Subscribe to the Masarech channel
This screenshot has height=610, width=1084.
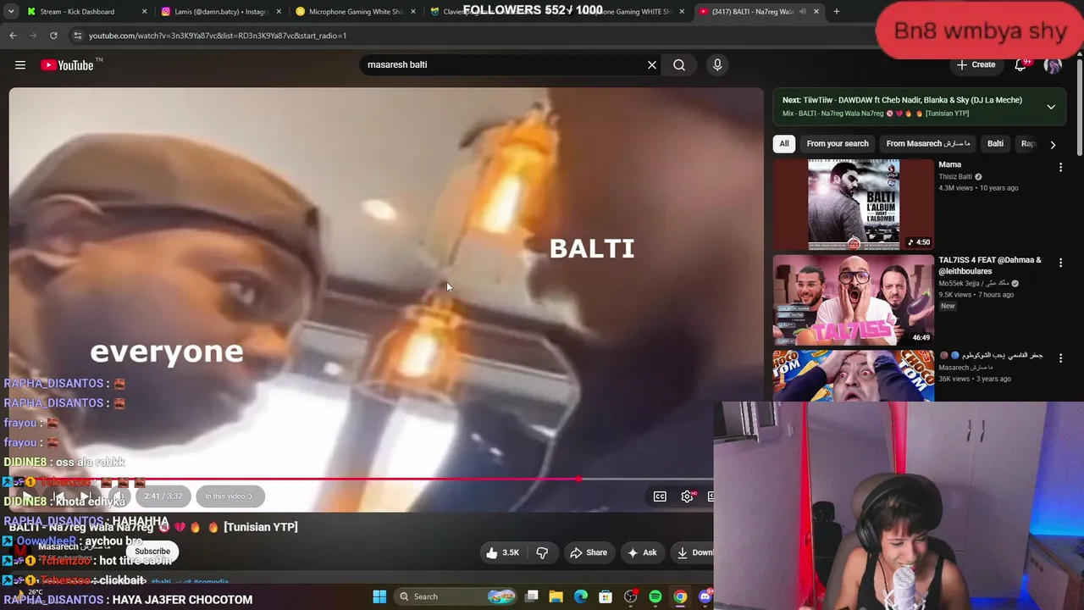152,552
